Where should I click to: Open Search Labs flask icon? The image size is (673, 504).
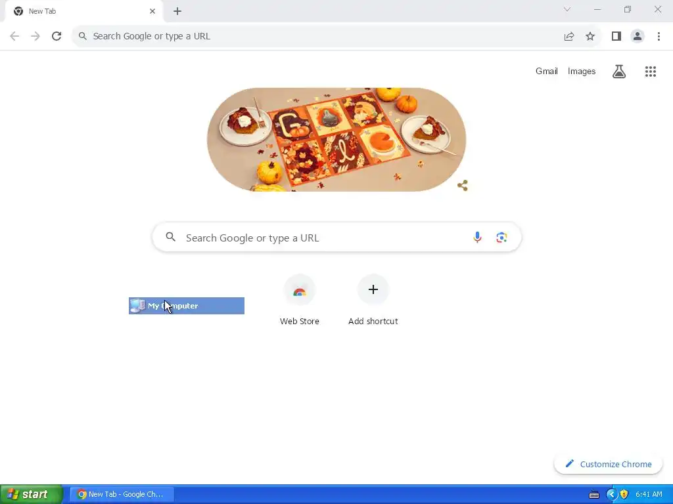click(x=619, y=71)
